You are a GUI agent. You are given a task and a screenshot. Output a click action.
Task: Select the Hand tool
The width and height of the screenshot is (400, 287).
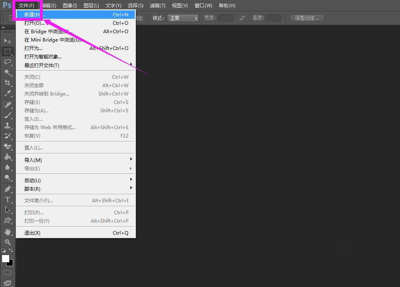pyautogui.click(x=7, y=232)
